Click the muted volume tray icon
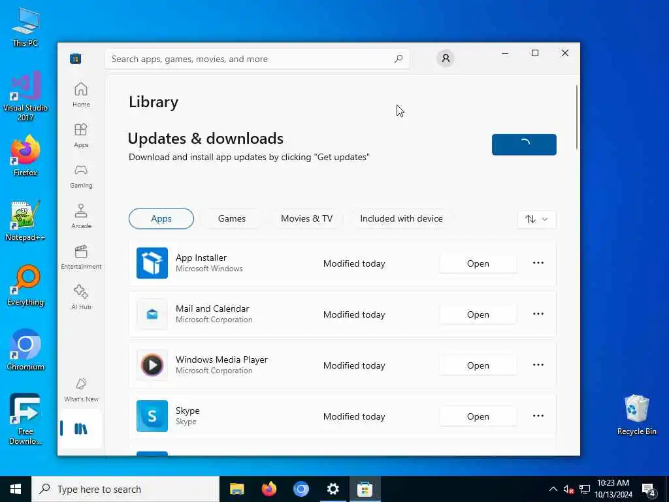 [x=568, y=489]
